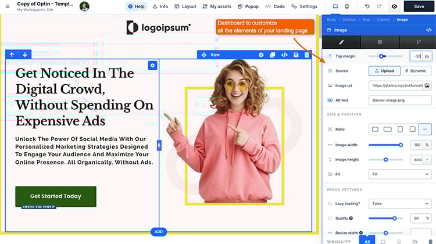Switch to mobile device view
Viewport: 436px width, 244px height.
tap(347, 6)
